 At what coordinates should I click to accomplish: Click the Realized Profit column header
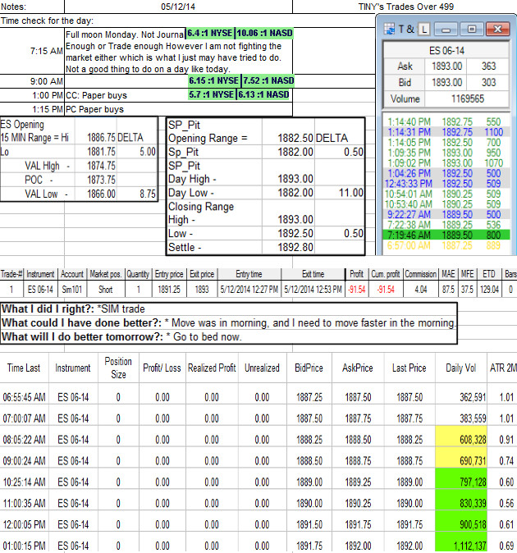[x=212, y=368]
